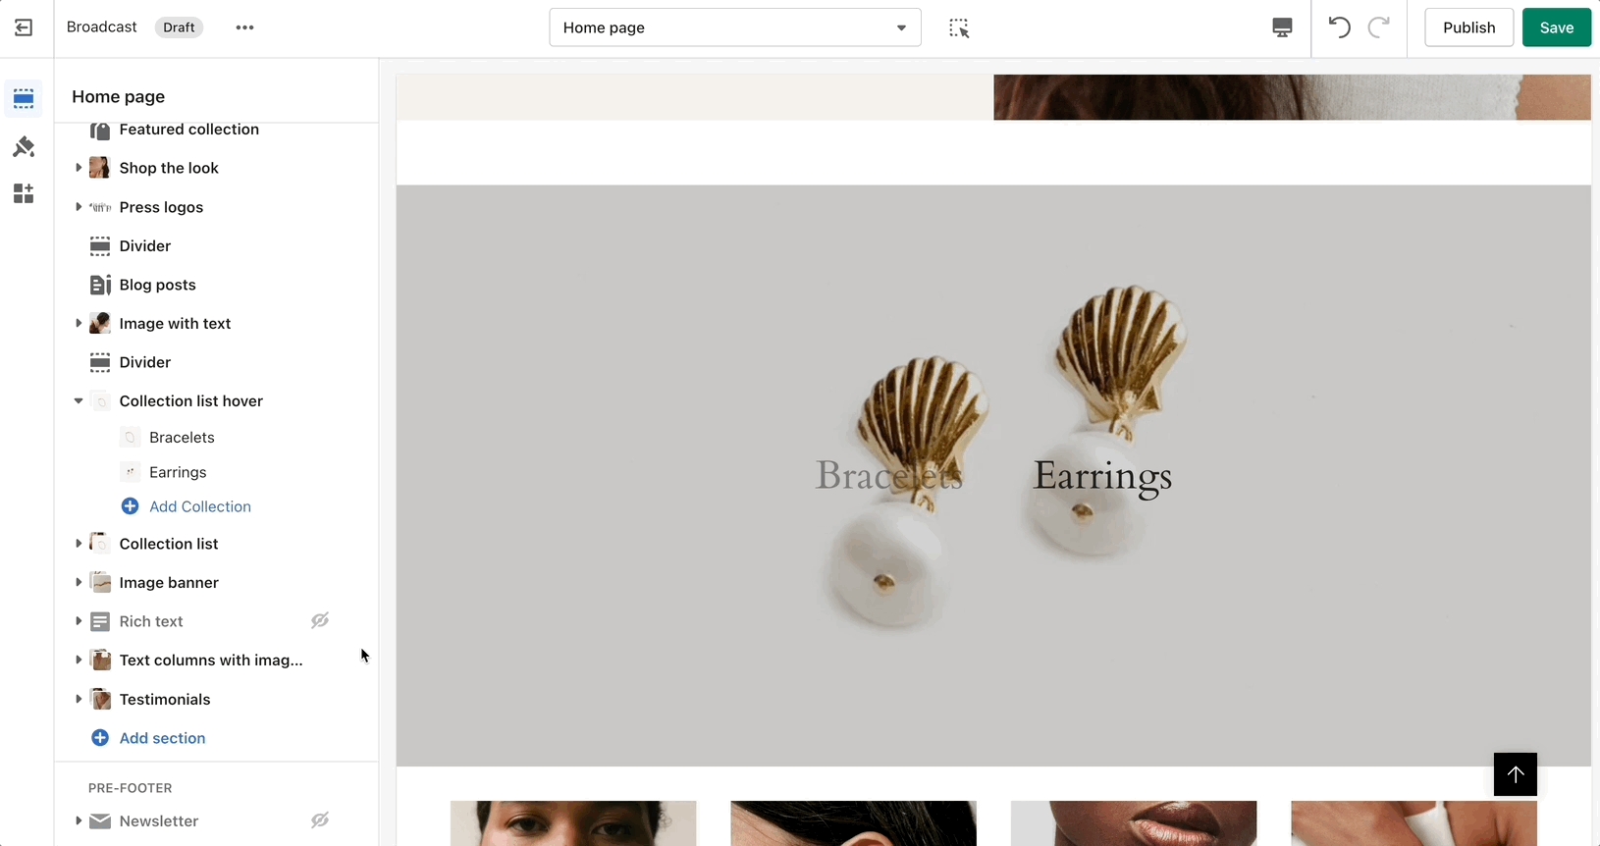Open the App embeds icon
The image size is (1600, 846).
(24, 194)
